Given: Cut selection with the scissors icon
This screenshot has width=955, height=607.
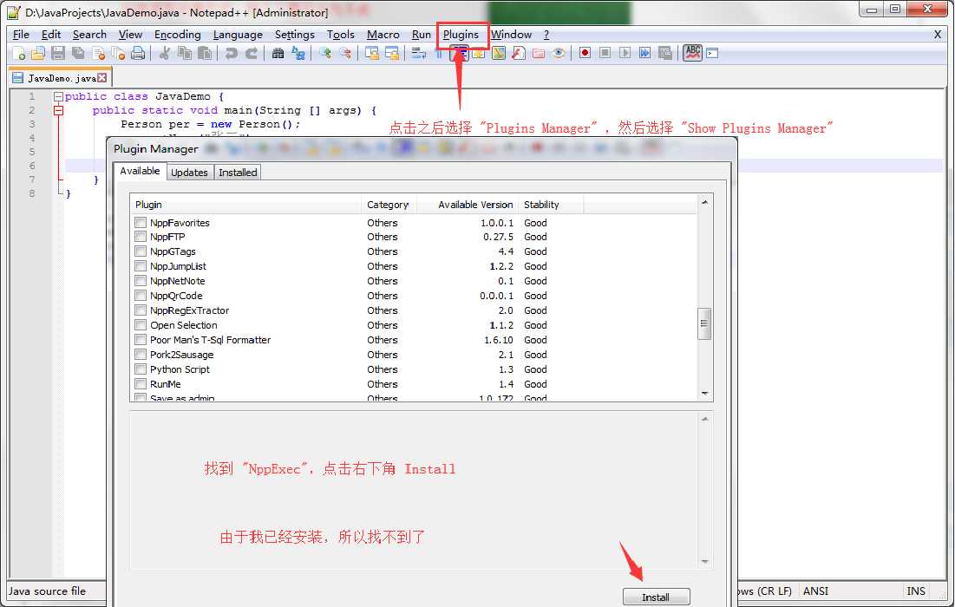Looking at the screenshot, I should pyautogui.click(x=164, y=54).
